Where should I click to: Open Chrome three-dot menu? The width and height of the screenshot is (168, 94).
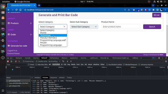coord(165,10)
